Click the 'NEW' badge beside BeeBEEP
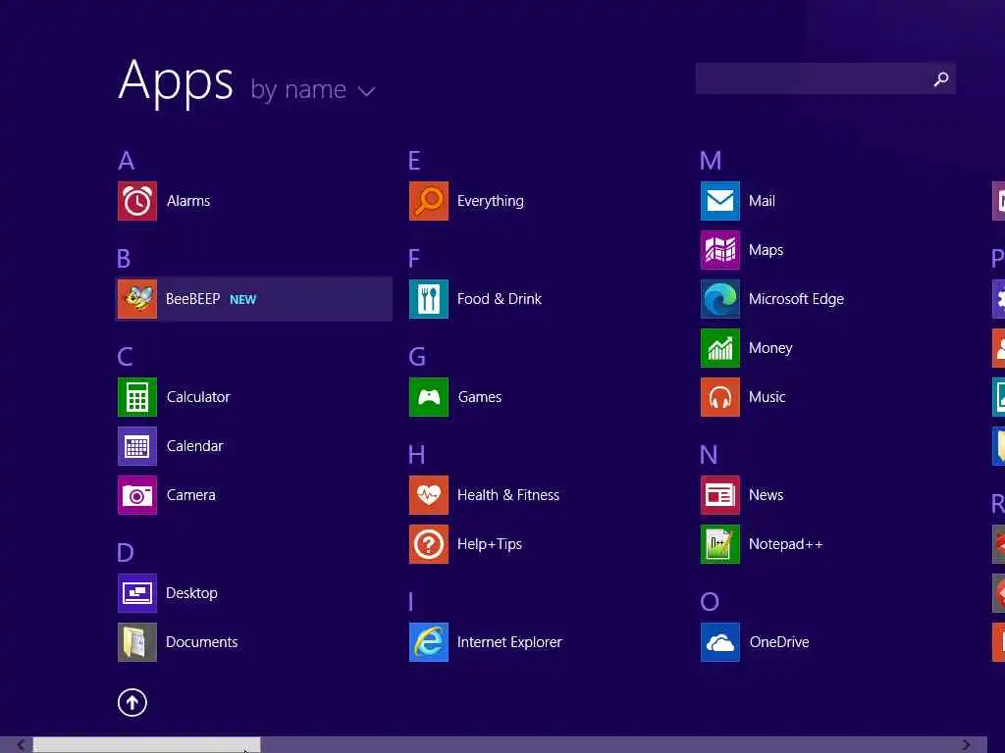The image size is (1005, 753). pos(243,300)
